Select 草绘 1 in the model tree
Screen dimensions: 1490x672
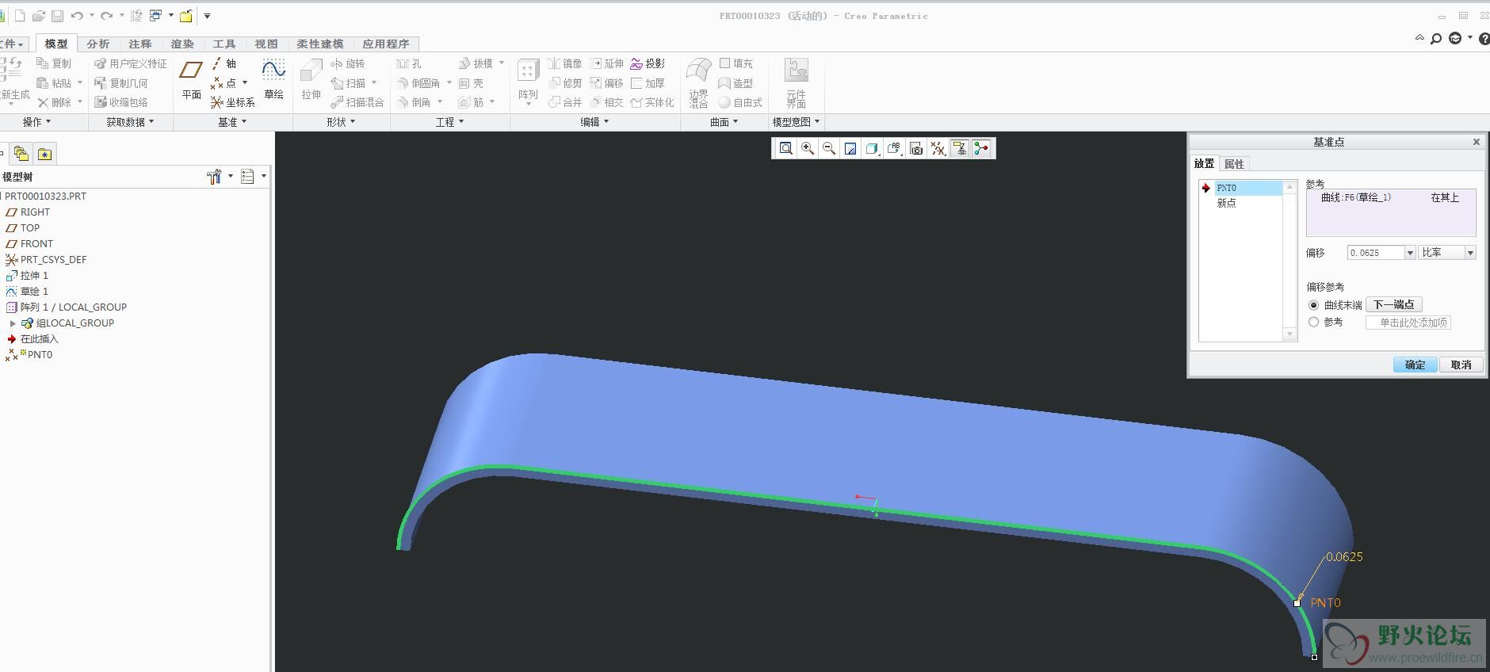(34, 292)
